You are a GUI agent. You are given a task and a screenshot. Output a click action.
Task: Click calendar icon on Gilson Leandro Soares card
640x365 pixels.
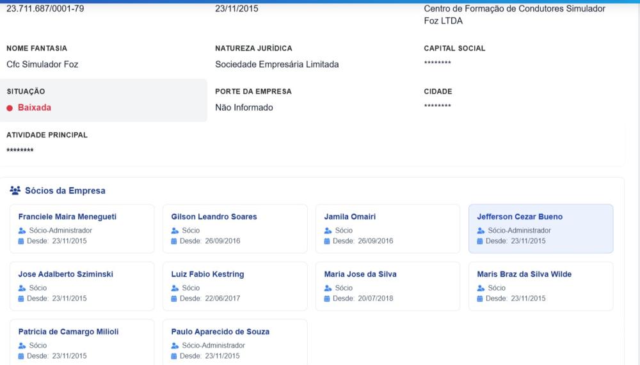pos(174,241)
